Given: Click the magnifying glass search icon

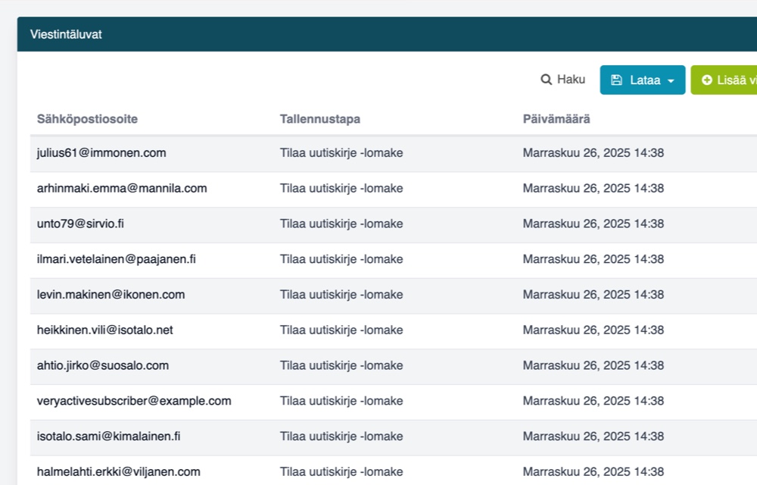Looking at the screenshot, I should point(546,80).
